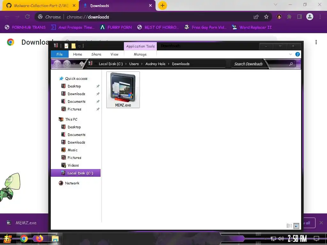Switch to the Malware-Collection GitHub tab in Chrome
Screen dimensions: 327x245
click(x=41, y=6)
